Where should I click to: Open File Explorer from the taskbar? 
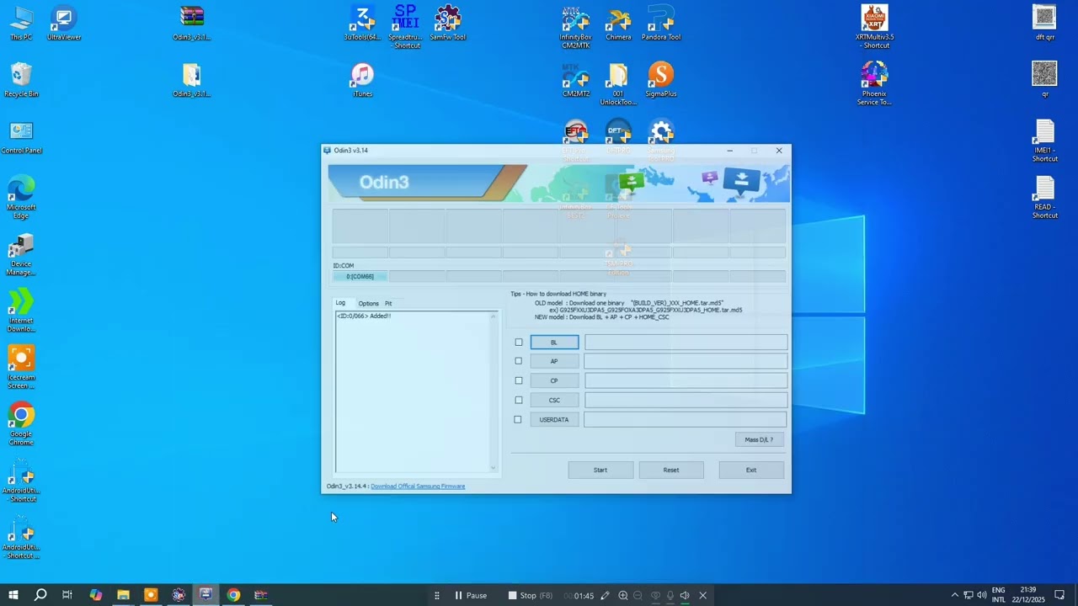click(x=123, y=595)
